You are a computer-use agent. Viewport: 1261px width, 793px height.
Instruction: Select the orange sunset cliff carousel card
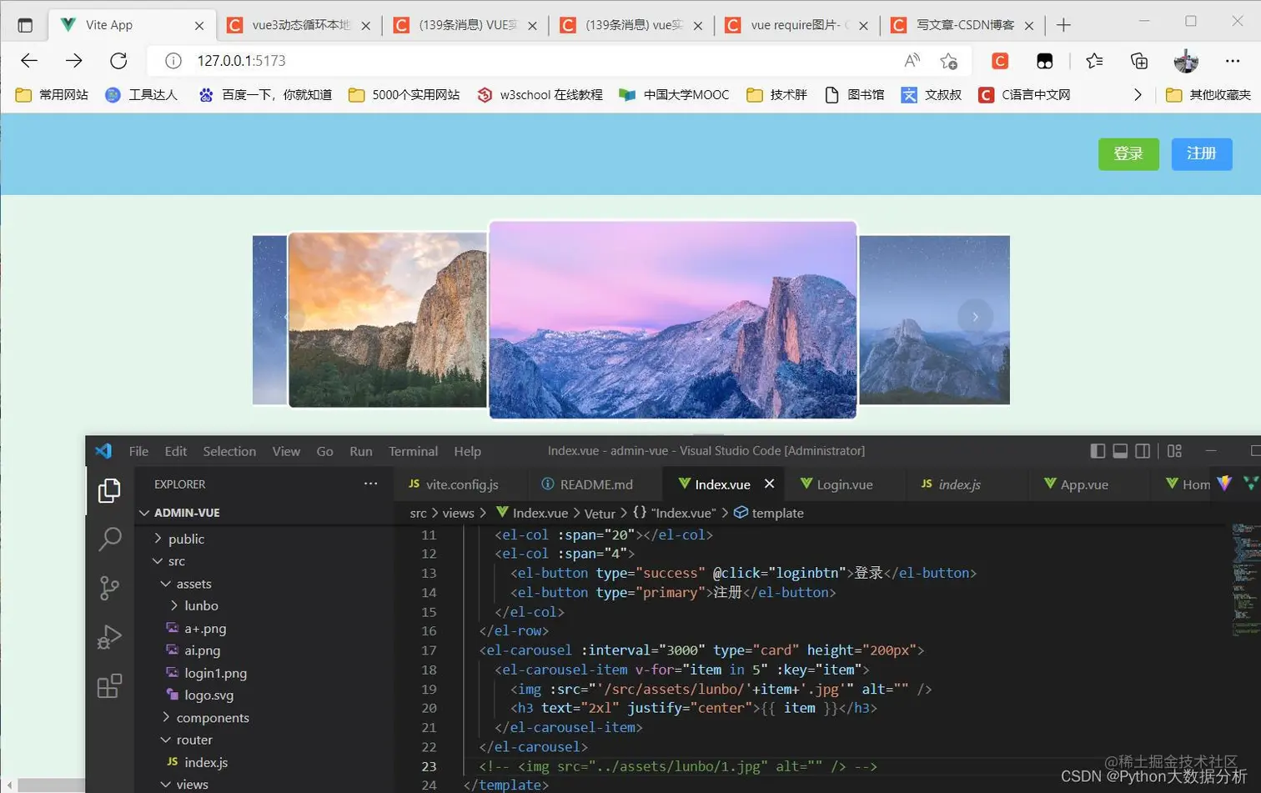(x=388, y=320)
